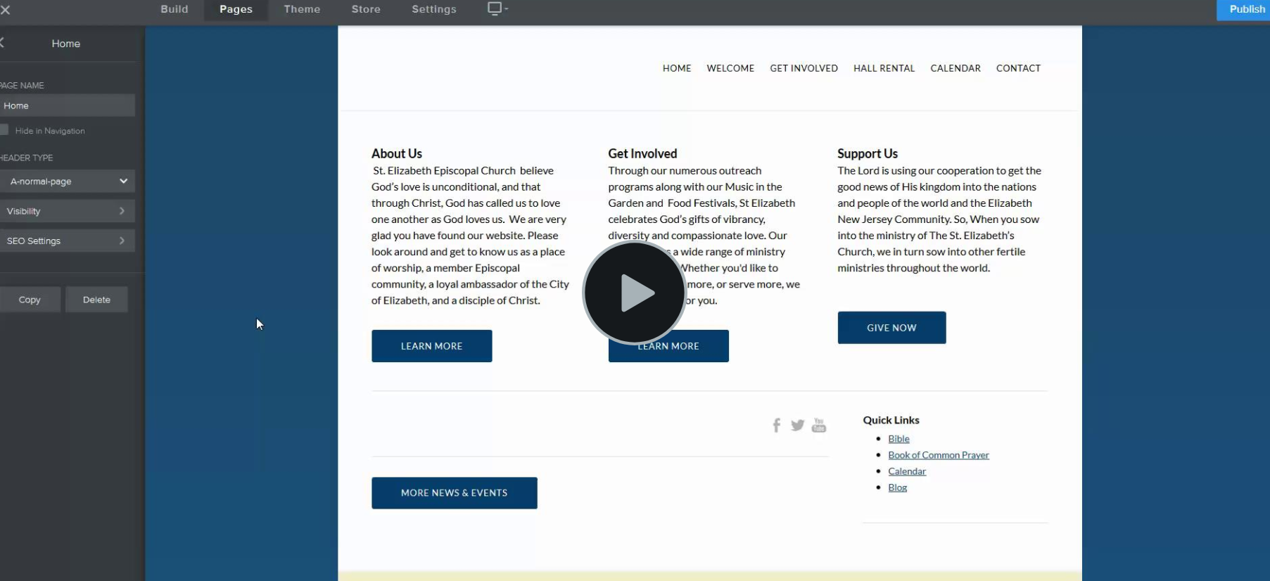Open the A-normal-page header type dropdown

[67, 181]
